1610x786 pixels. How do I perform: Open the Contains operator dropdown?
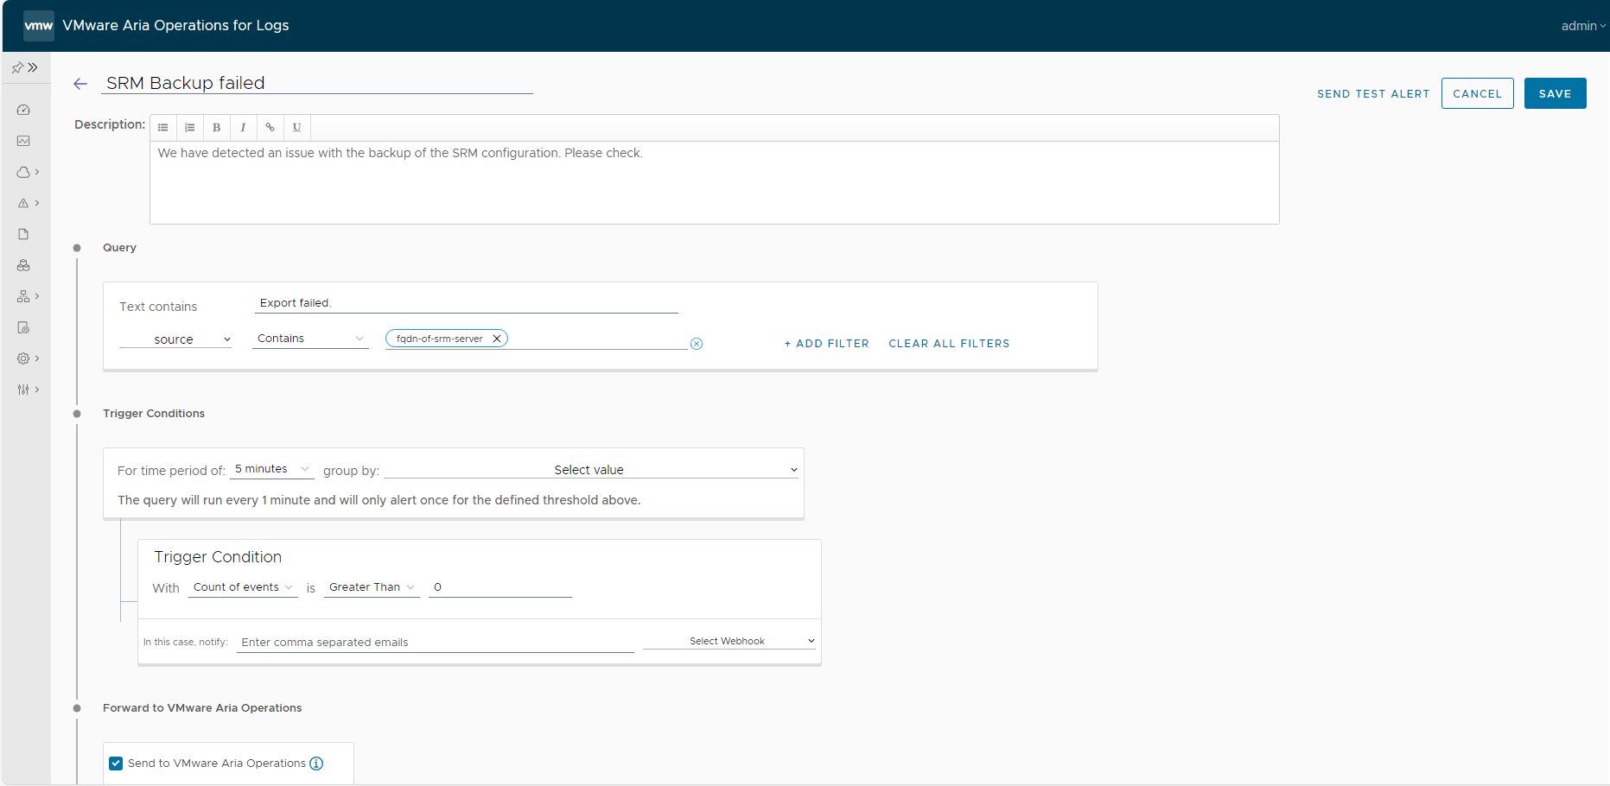(x=310, y=339)
